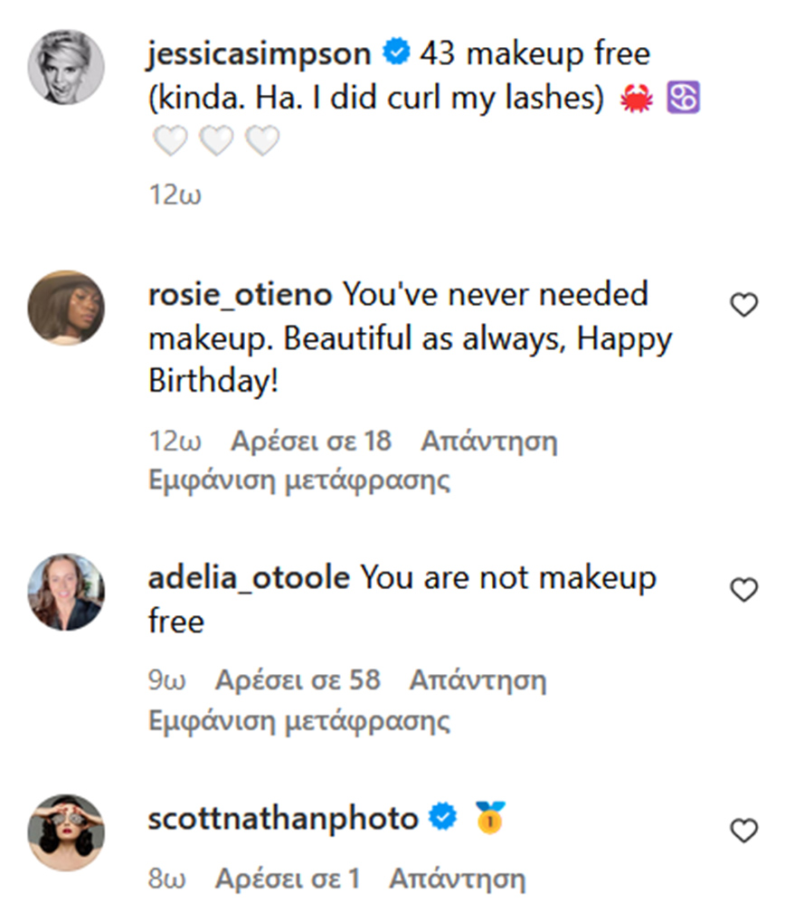Click the scottnathanphoto username
785x912 pixels.
tap(282, 819)
